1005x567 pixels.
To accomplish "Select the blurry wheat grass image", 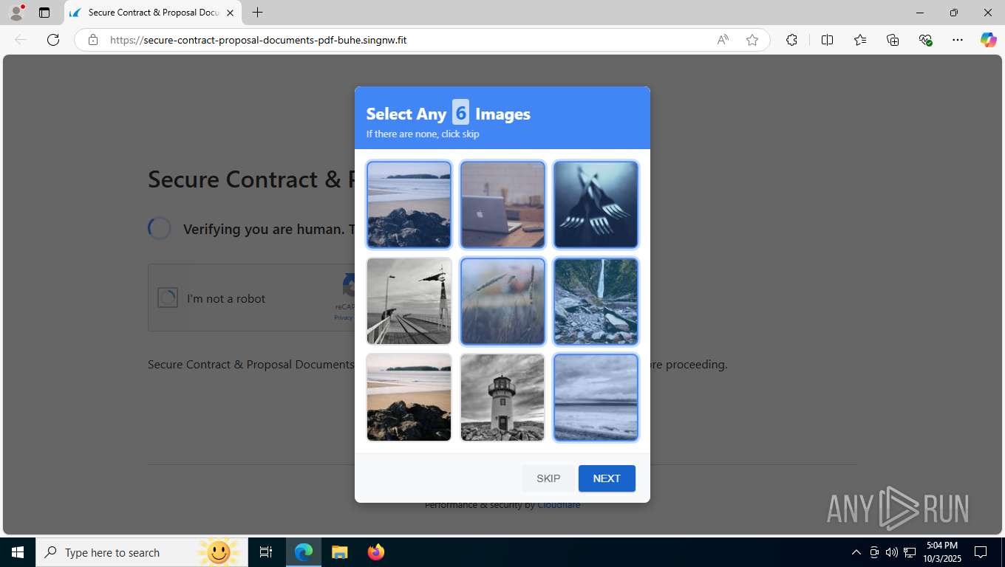I will click(502, 301).
